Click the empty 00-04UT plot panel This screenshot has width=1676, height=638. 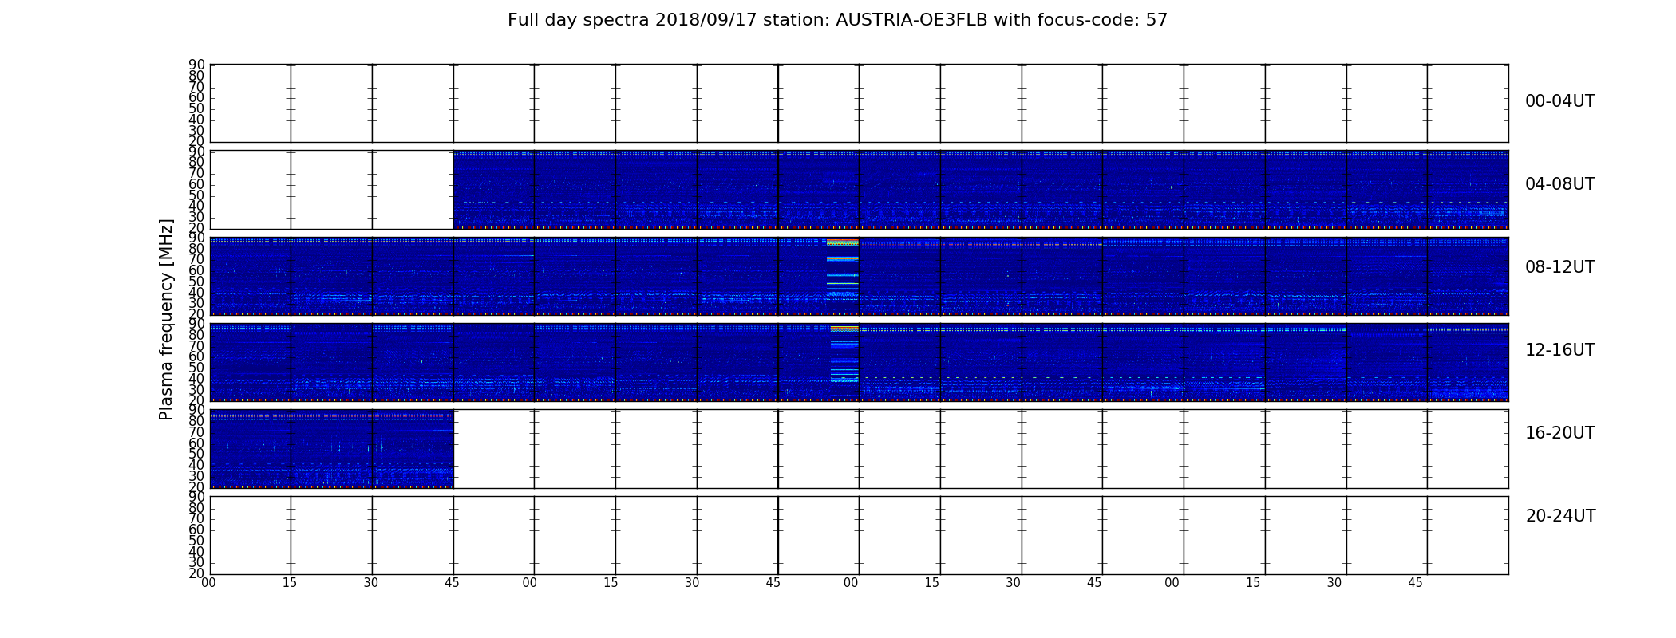pyautogui.click(x=859, y=104)
